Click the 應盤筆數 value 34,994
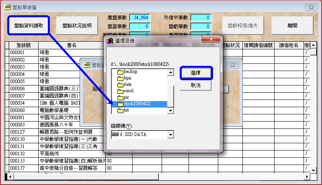The image size is (322, 185). (140, 18)
